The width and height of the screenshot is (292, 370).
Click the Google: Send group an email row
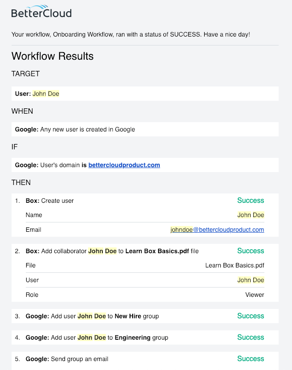coord(67,359)
